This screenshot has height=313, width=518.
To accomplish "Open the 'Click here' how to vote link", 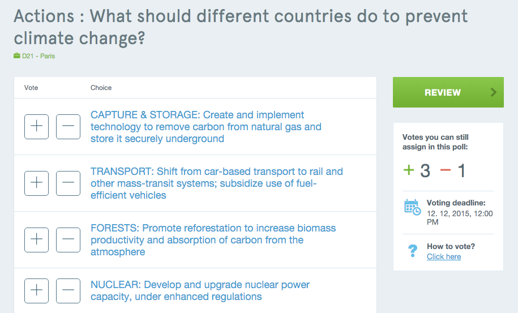I will point(444,256).
